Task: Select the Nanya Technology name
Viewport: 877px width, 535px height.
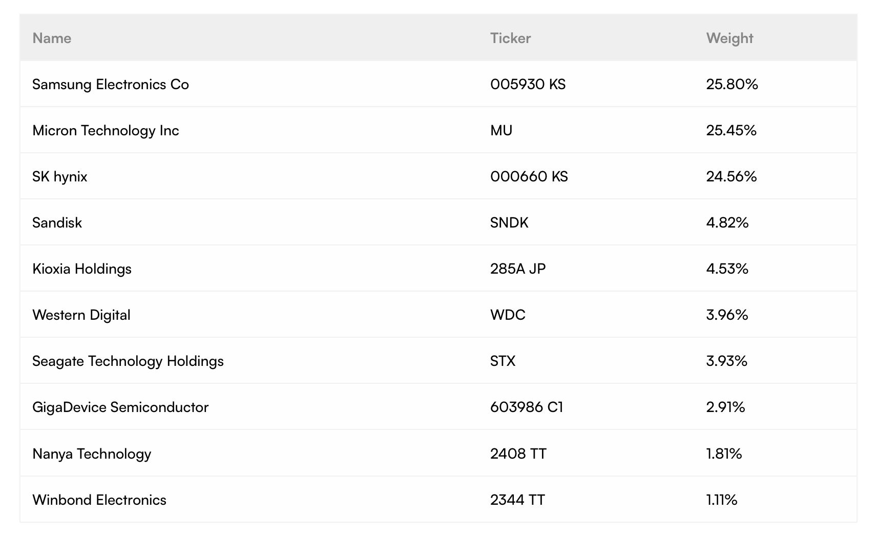Action: pyautogui.click(x=92, y=454)
